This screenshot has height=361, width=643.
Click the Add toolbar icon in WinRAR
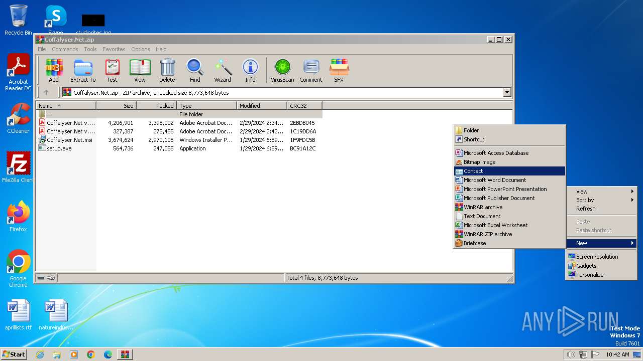(x=54, y=71)
